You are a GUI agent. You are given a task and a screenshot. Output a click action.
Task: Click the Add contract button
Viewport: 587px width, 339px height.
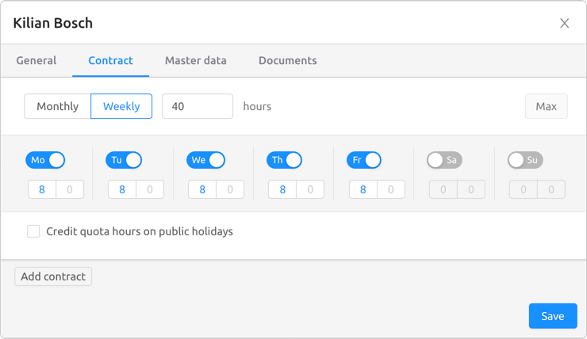coord(53,276)
